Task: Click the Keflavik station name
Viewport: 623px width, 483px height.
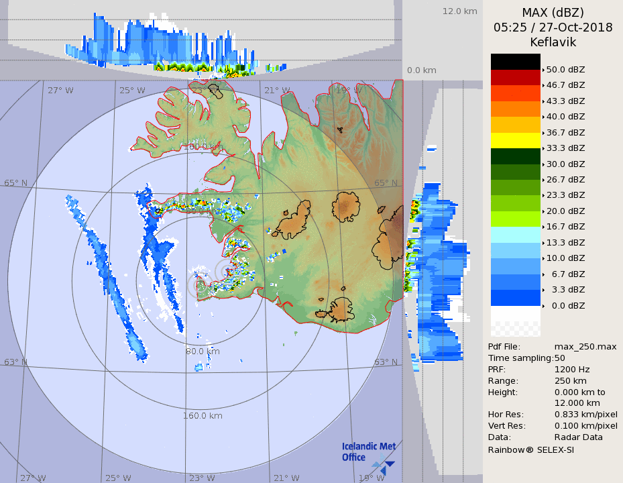Action: point(553,42)
